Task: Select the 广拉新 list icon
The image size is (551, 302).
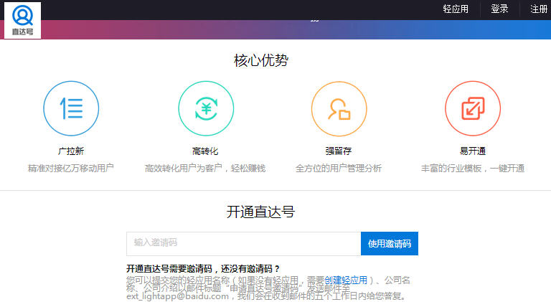Action: click(71, 108)
